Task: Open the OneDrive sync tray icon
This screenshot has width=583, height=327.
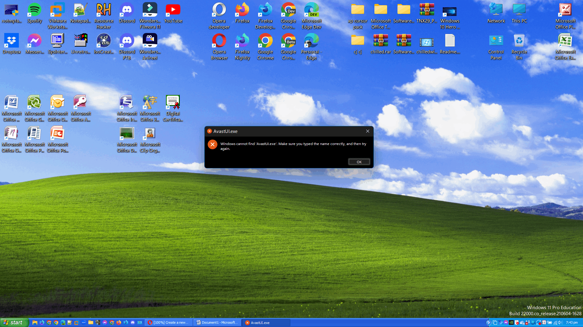Action: point(522,323)
